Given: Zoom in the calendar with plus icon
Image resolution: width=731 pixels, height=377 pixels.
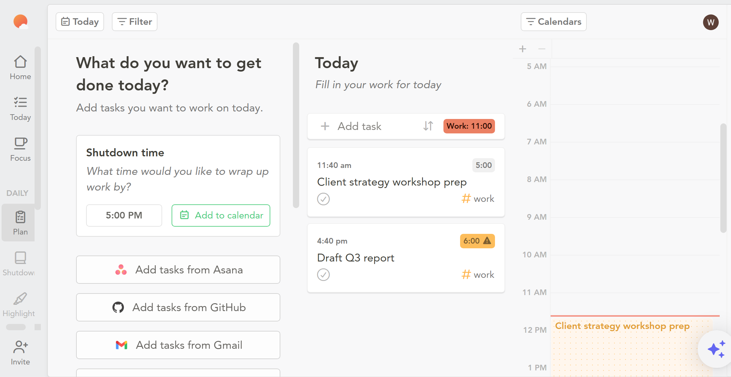Looking at the screenshot, I should [x=522, y=49].
